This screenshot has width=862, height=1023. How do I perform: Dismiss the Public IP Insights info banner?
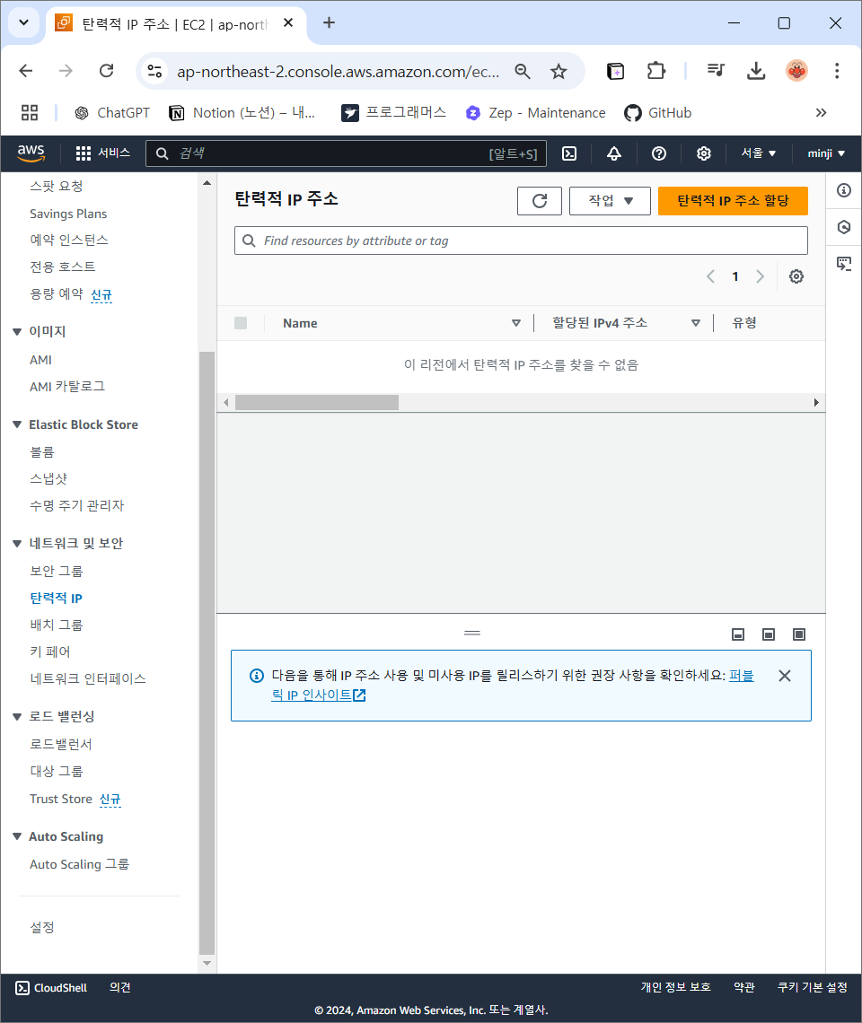785,676
